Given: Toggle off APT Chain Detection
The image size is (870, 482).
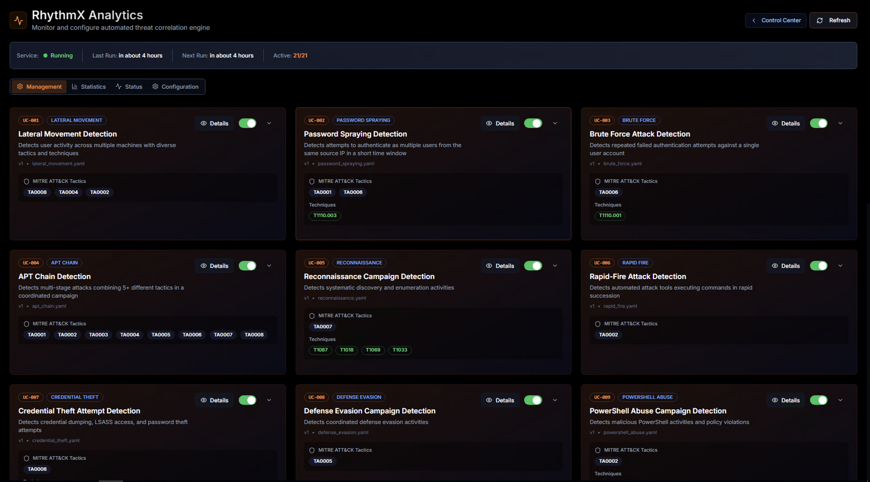Looking at the screenshot, I should pyautogui.click(x=247, y=266).
